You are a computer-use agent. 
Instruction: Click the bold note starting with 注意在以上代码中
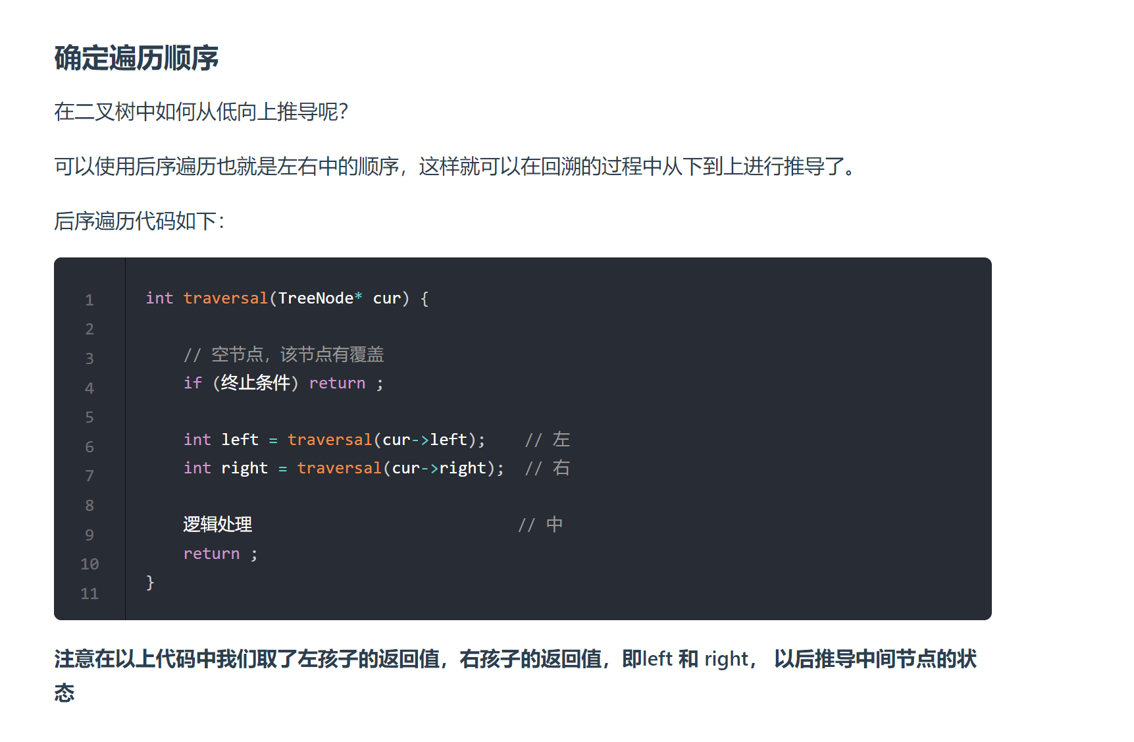515,659
